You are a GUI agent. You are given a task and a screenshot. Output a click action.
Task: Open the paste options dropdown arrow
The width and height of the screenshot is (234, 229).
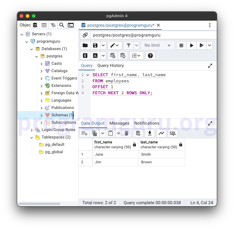119,133
